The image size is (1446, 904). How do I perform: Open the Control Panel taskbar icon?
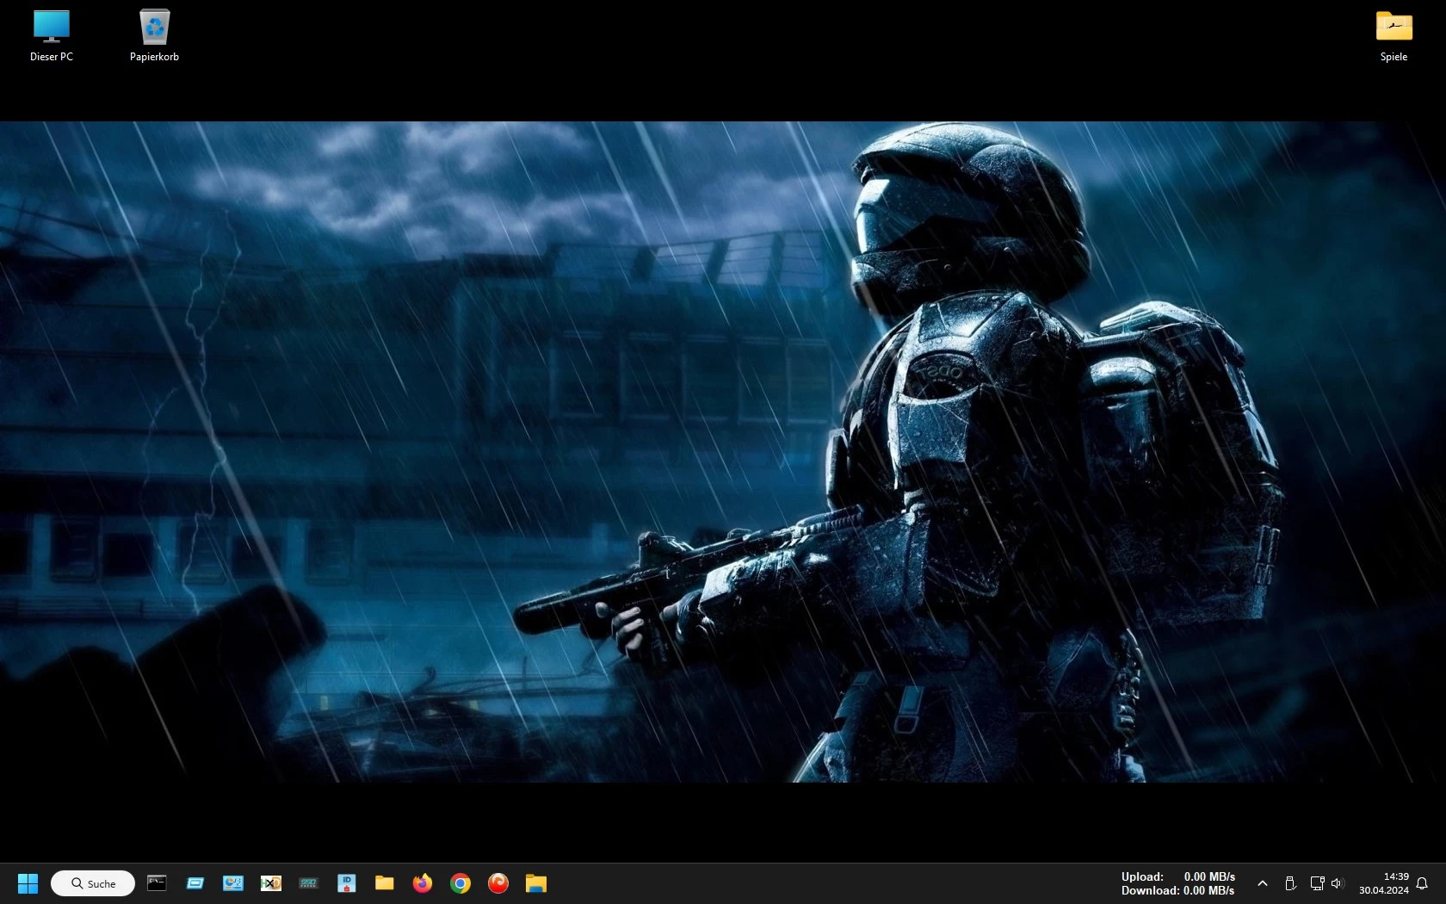point(233,883)
